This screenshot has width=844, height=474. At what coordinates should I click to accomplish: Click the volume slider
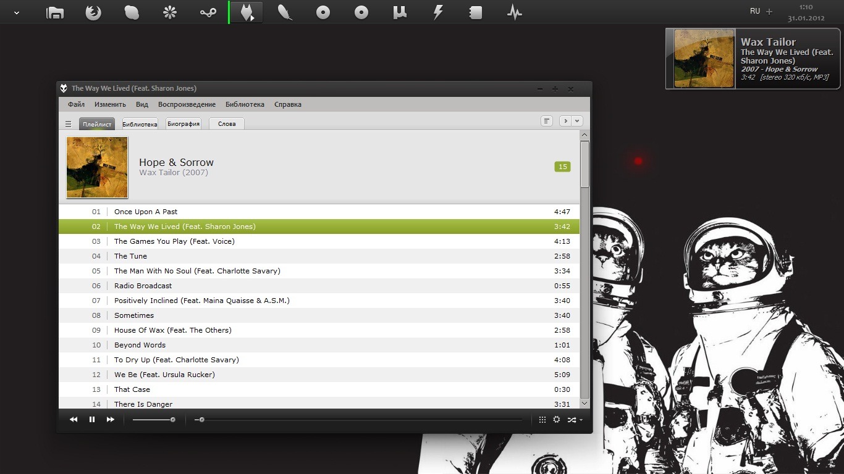(x=154, y=420)
